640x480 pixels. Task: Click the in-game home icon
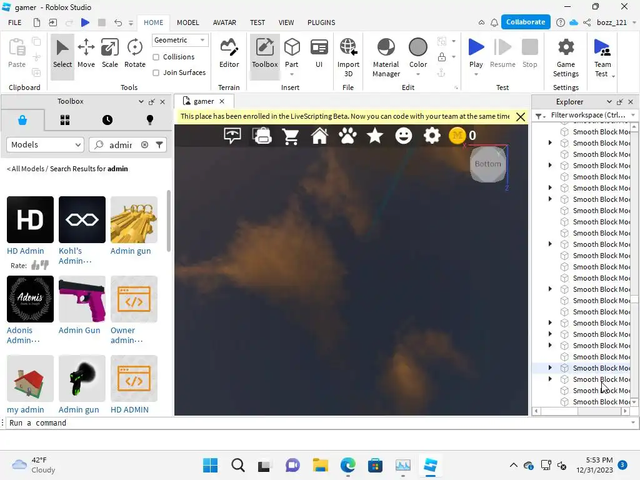coord(319,136)
